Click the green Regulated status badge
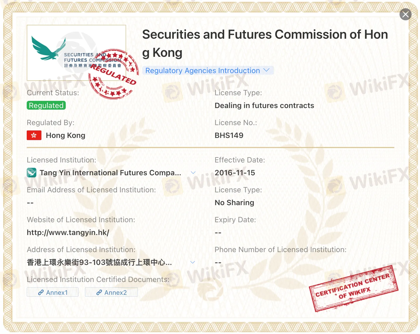 click(x=46, y=105)
